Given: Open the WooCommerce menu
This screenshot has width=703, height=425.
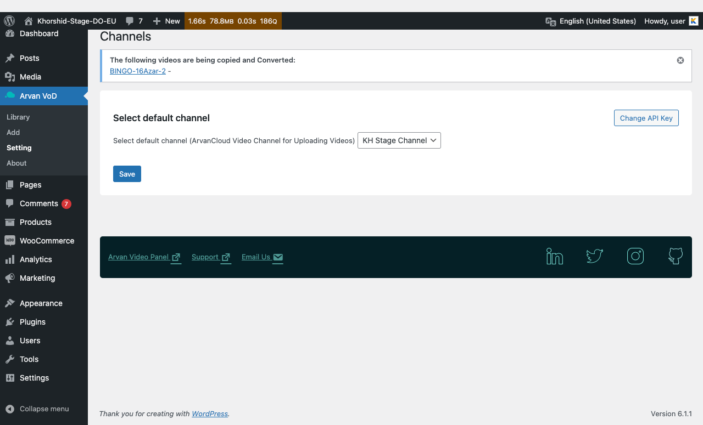Looking at the screenshot, I should point(44,241).
